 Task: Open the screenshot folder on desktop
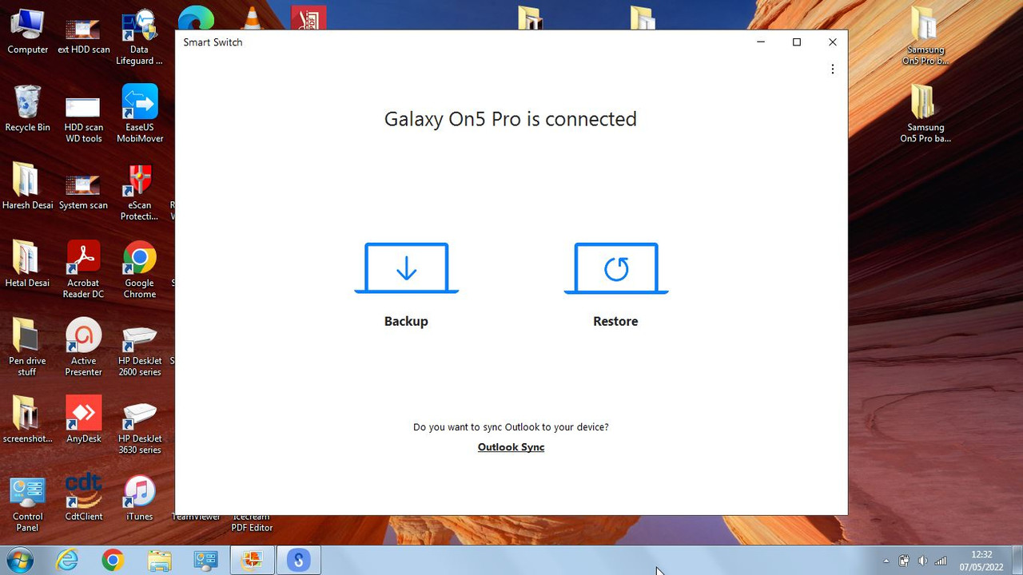tap(27, 419)
